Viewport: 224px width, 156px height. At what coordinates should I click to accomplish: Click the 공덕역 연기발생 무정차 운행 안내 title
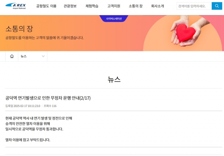[48, 98]
